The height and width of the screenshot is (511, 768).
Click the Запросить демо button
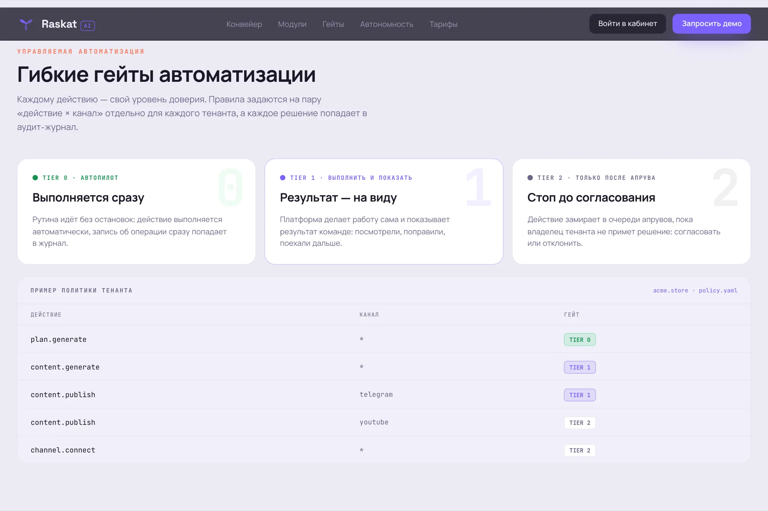(712, 24)
